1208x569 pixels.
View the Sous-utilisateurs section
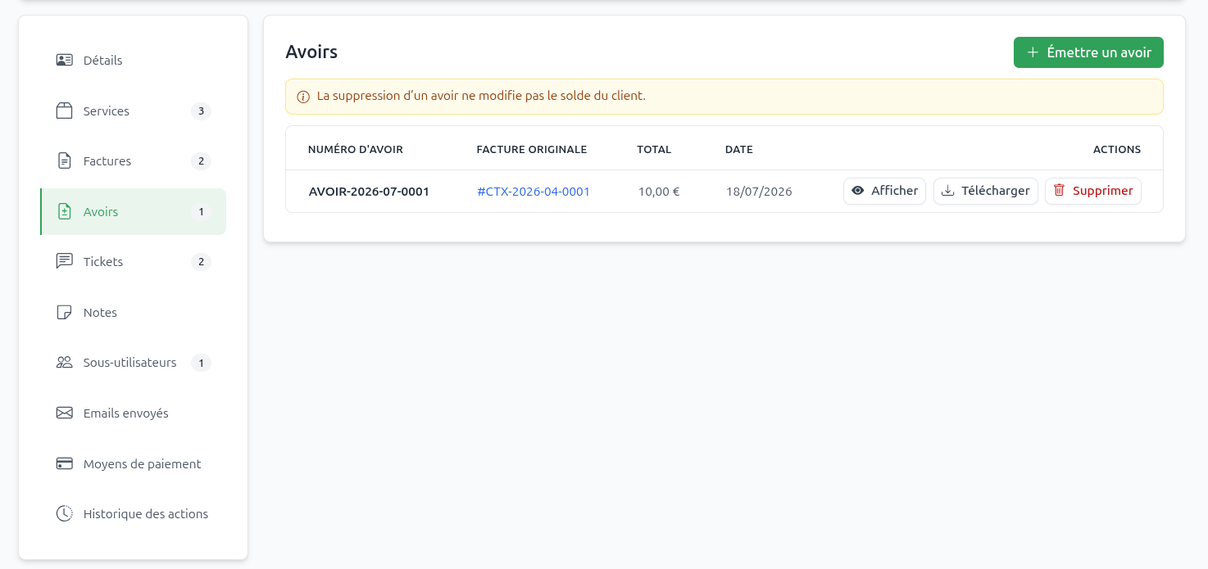pyautogui.click(x=133, y=363)
